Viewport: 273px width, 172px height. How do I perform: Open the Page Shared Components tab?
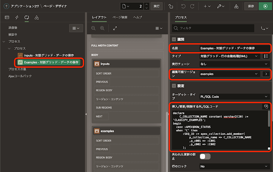[37, 17]
